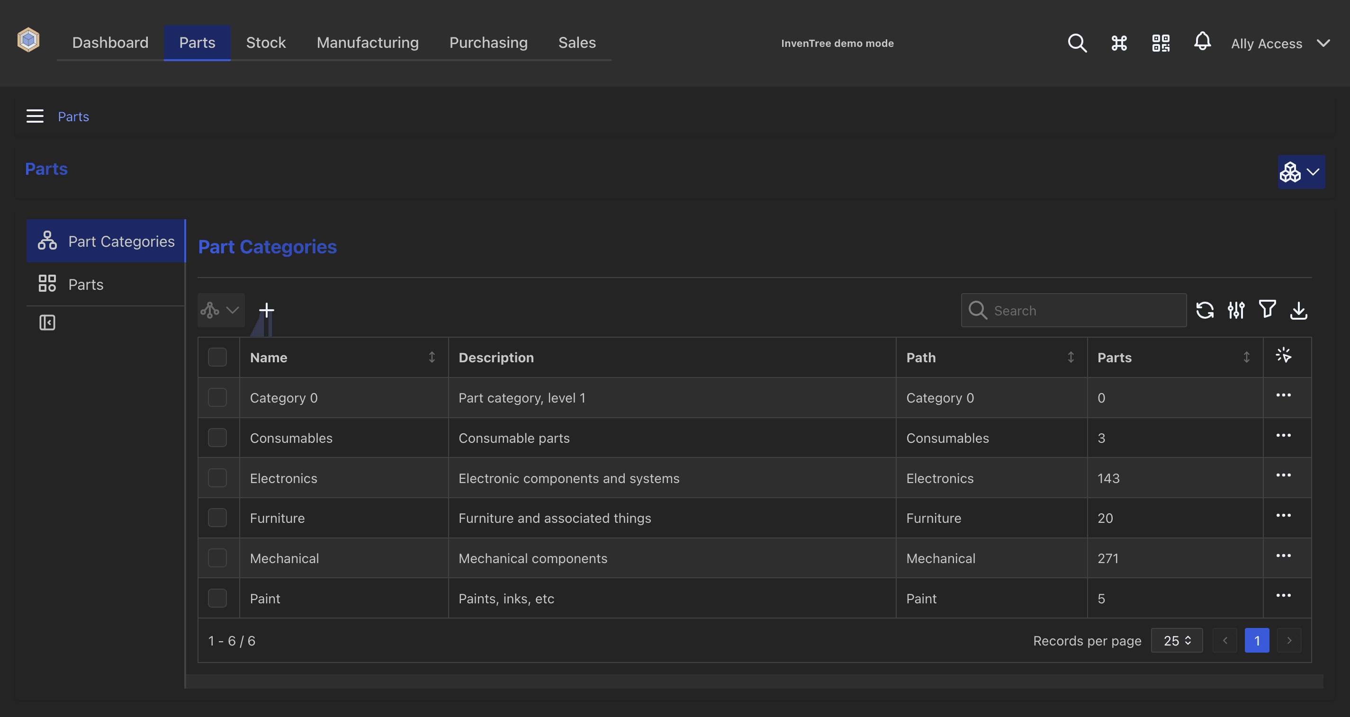Expand the Ally Access user menu
Viewport: 1350px width, 717px height.
1280,44
